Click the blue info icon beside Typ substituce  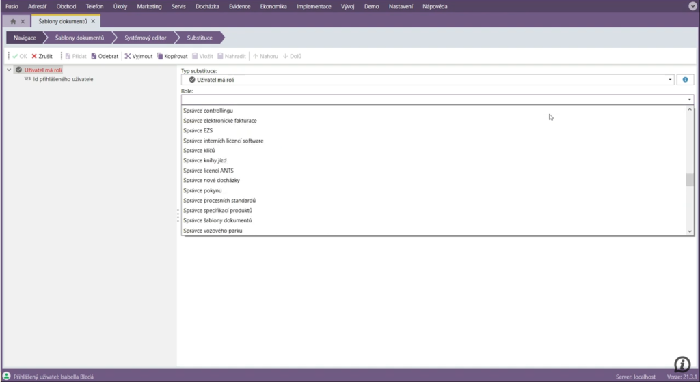tap(685, 80)
